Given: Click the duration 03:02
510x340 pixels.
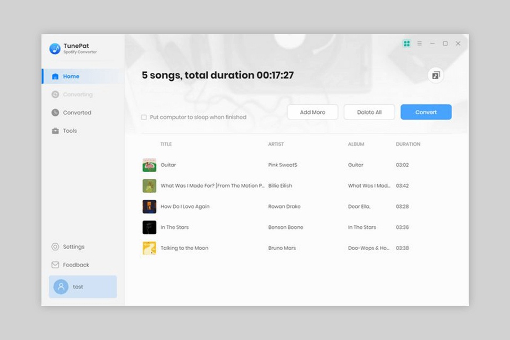Looking at the screenshot, I should tap(402, 165).
